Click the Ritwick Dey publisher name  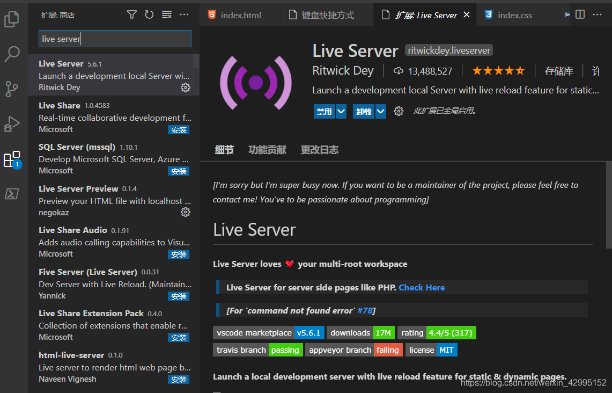(343, 71)
